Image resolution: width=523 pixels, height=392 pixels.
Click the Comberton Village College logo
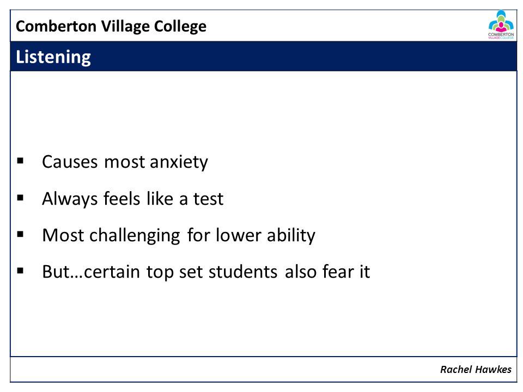coord(501,25)
